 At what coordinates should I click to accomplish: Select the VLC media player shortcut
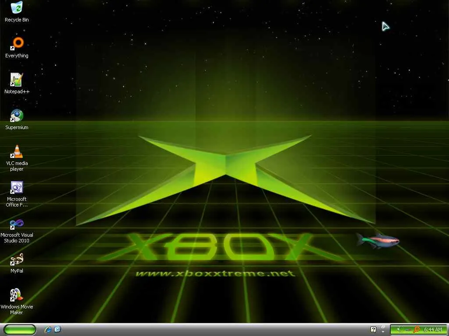coord(17,158)
